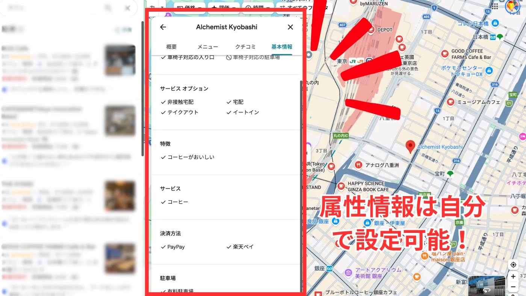
Task: Open the 価格 filter dropdown
Action: click(190, 8)
